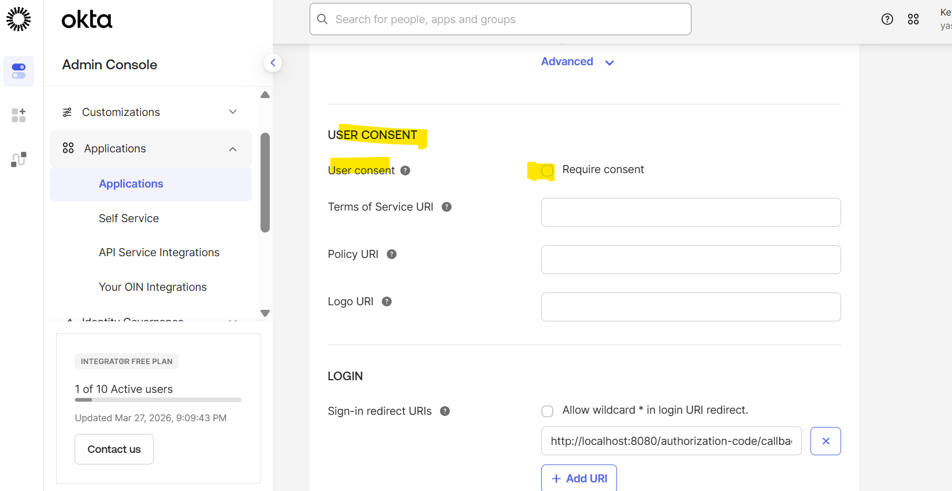Click the Terms of Service URI field
The image size is (952, 491).
point(690,212)
